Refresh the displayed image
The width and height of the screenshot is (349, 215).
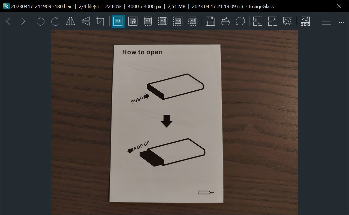pyautogui.click(x=240, y=21)
